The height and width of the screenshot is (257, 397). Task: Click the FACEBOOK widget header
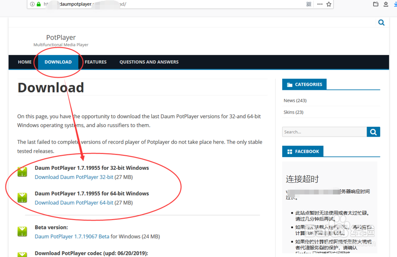tap(303, 151)
